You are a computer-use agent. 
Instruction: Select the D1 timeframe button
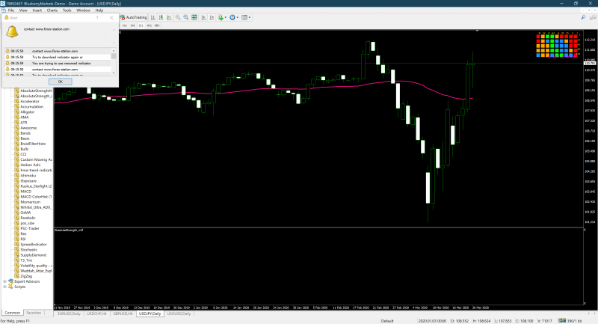click(141, 25)
